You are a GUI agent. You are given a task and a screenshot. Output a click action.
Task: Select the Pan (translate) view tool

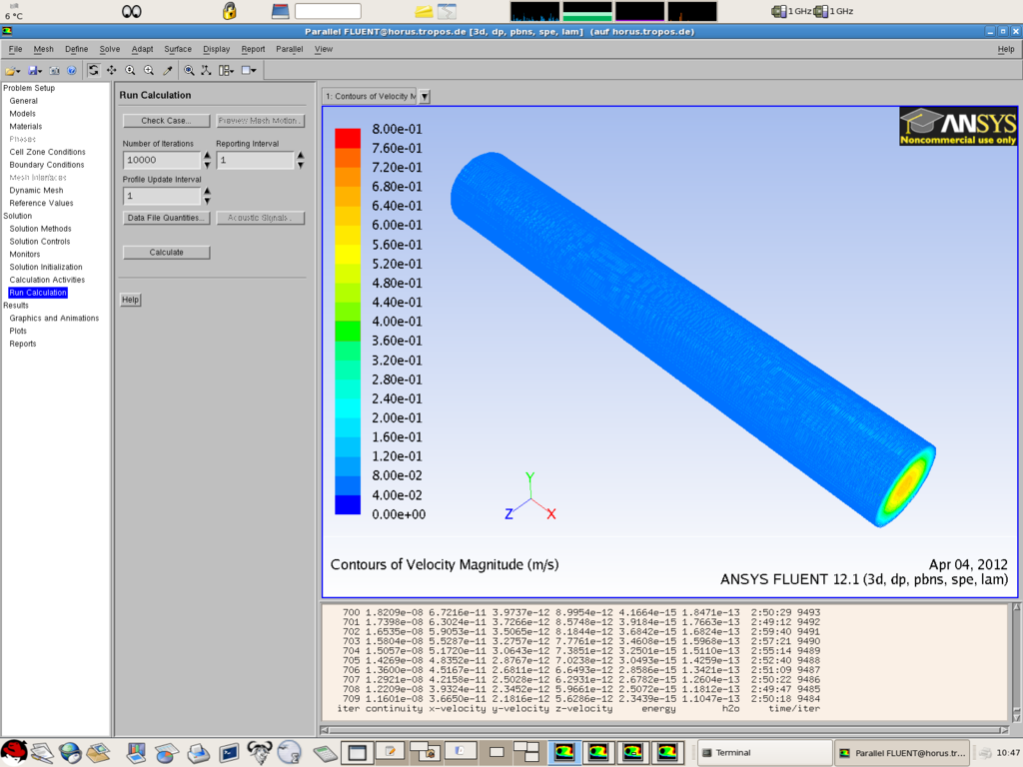tap(112, 70)
